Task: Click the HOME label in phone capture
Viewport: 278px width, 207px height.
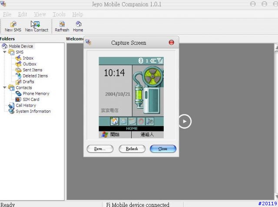Action: (x=132, y=129)
